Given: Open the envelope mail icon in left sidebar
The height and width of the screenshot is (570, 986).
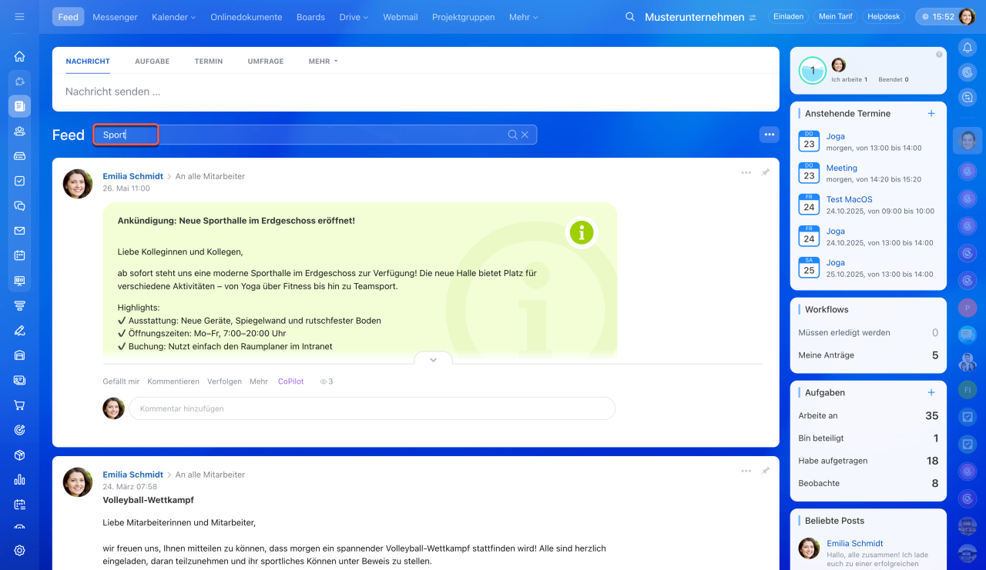Looking at the screenshot, I should click(x=19, y=231).
